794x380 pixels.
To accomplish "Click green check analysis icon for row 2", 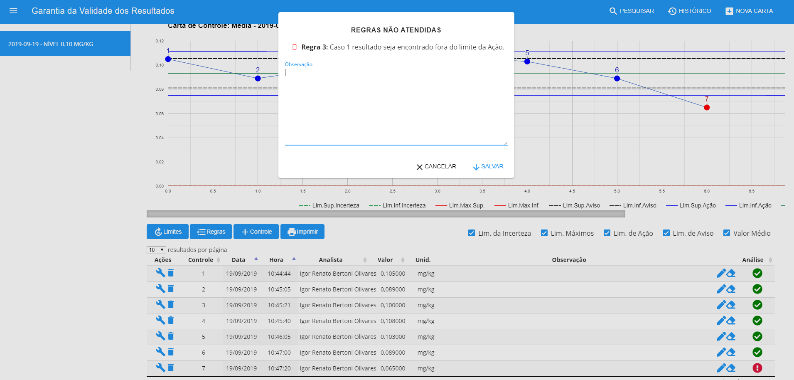I will coord(757,289).
